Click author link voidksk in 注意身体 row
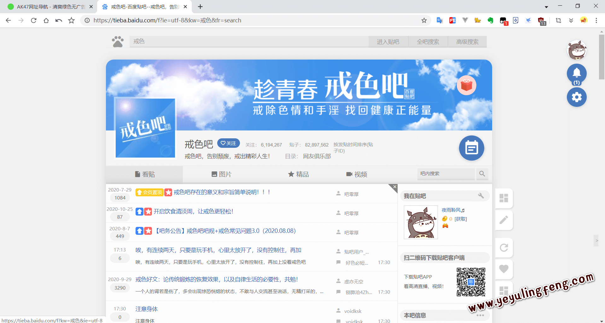 tap(353, 311)
